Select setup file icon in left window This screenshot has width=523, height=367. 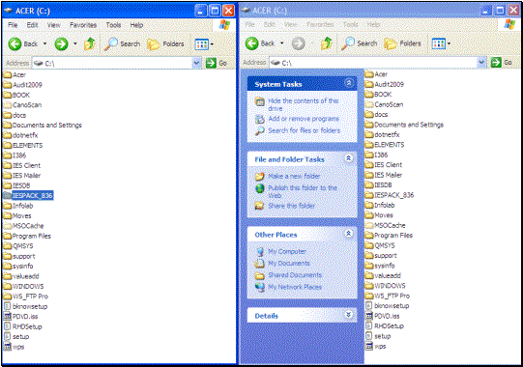pos(7,336)
